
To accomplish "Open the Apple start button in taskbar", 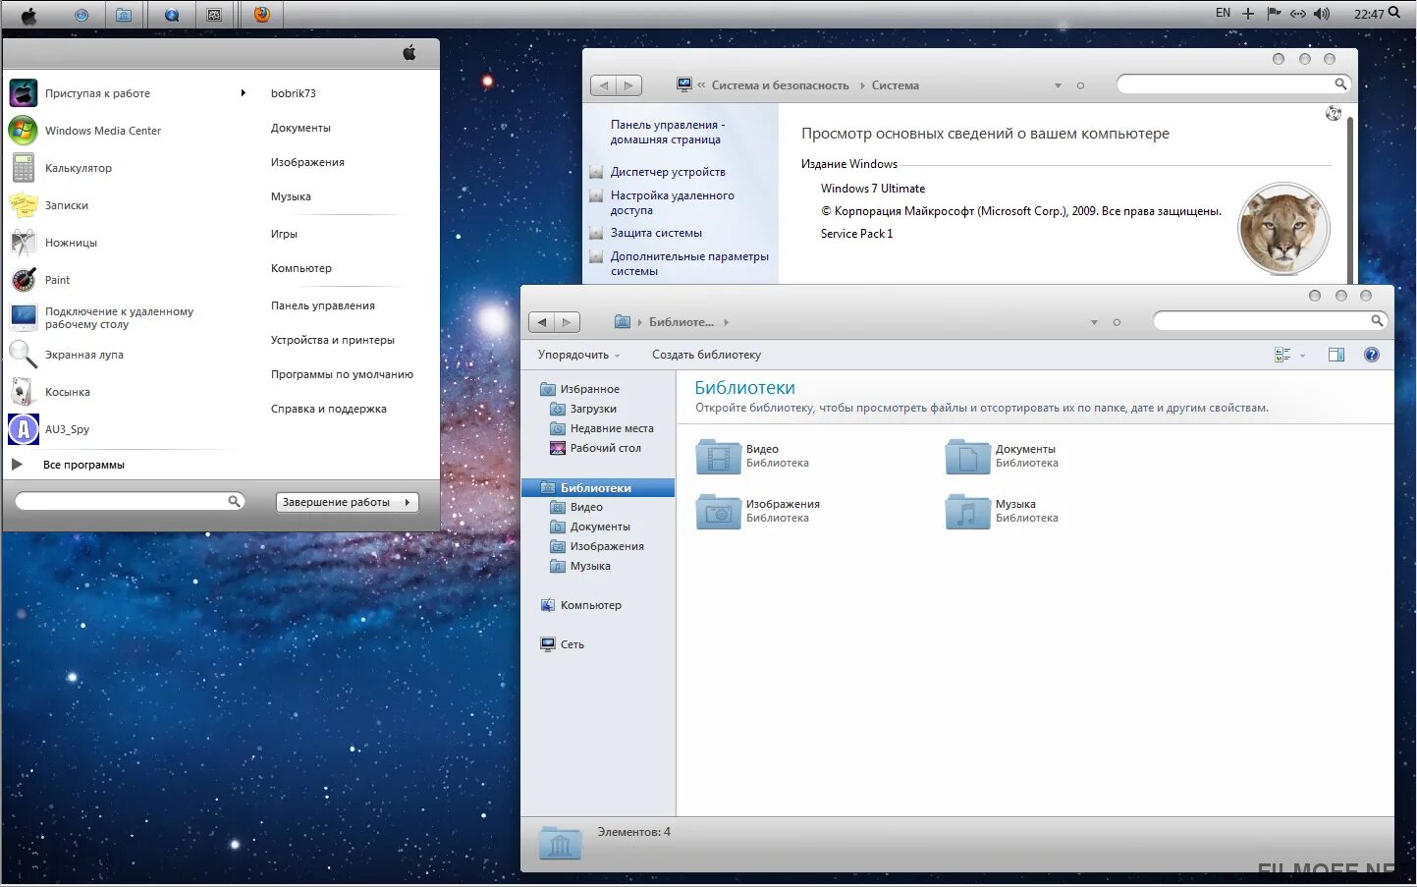I will [x=29, y=15].
